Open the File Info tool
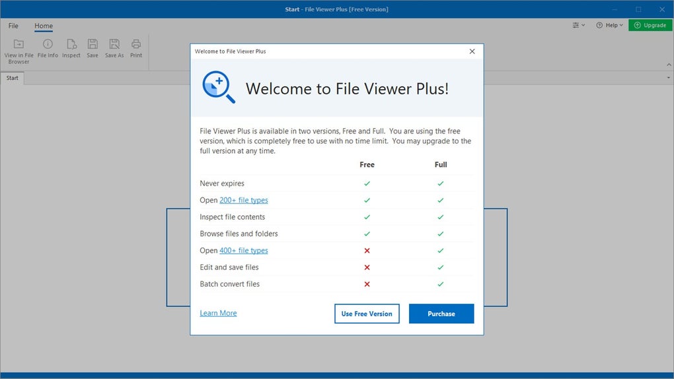The width and height of the screenshot is (674, 379). [48, 49]
